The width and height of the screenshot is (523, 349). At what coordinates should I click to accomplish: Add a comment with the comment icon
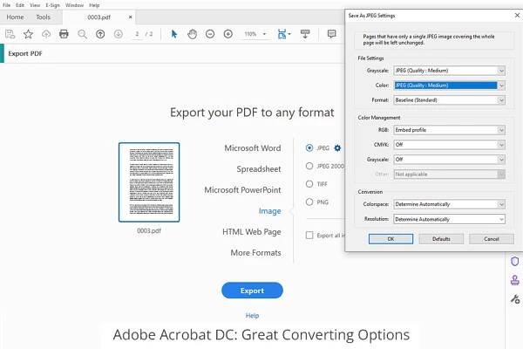point(331,34)
